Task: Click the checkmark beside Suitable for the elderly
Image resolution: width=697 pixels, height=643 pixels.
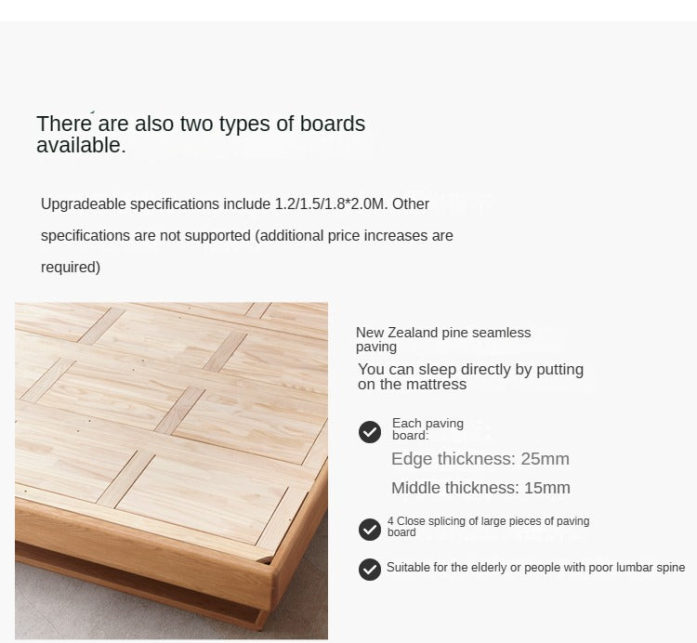Action: click(x=370, y=569)
